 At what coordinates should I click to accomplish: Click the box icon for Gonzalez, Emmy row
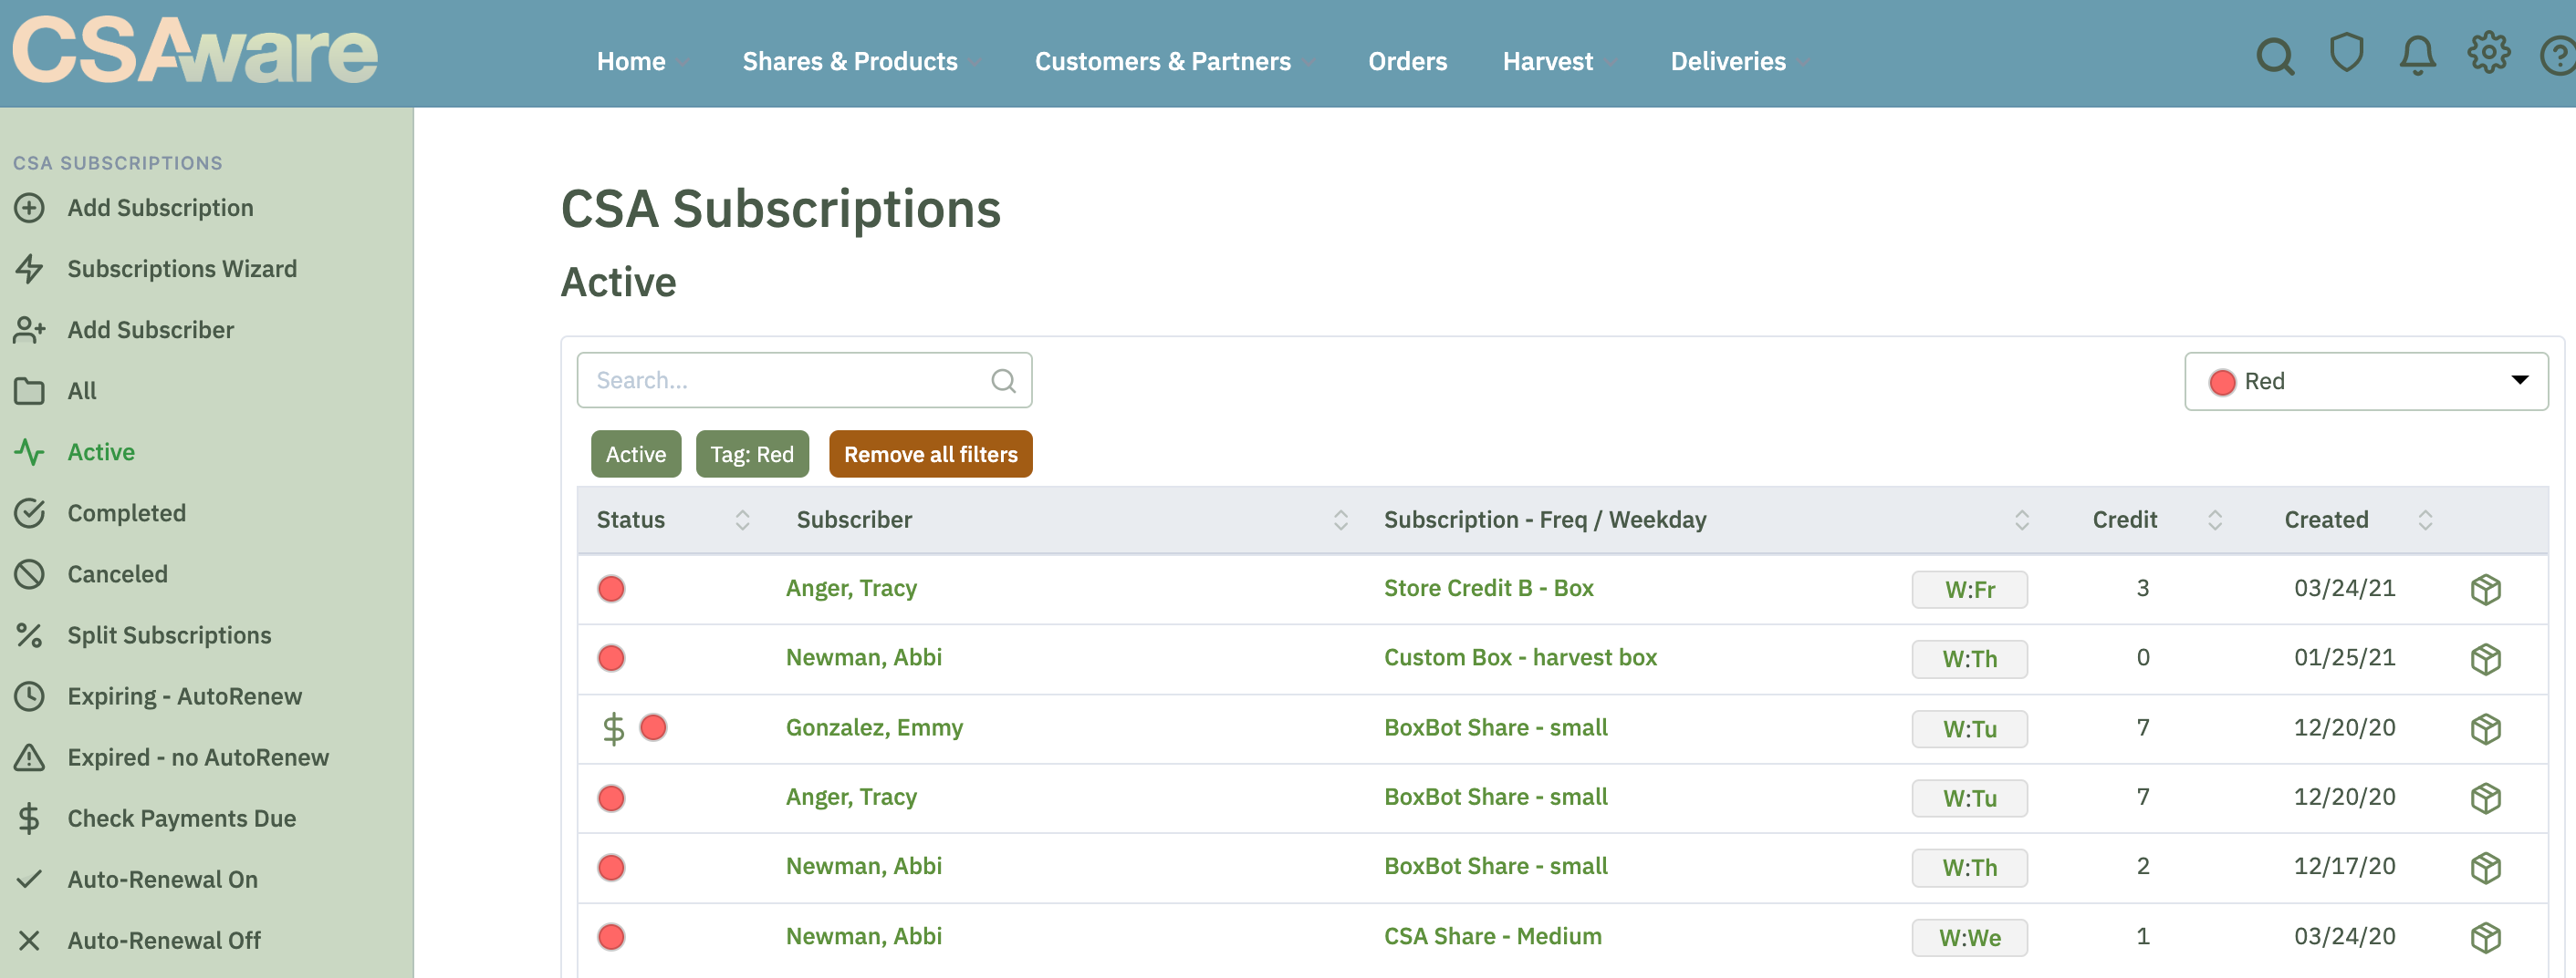[x=2485, y=728]
